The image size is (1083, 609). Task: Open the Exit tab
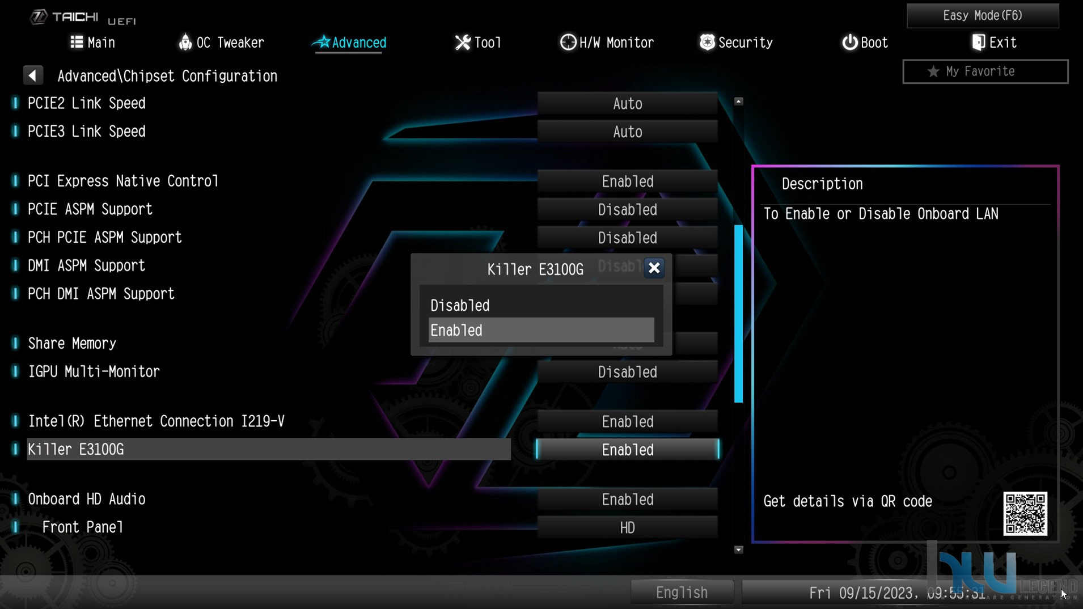tap(994, 43)
